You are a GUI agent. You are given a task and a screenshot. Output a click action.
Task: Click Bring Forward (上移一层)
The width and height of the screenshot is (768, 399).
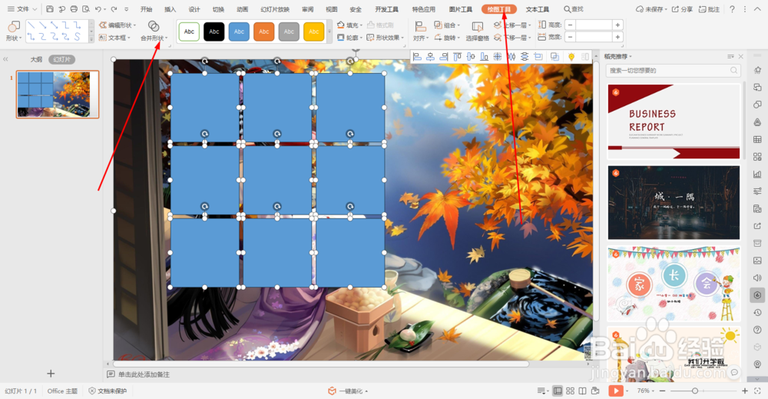pos(512,25)
